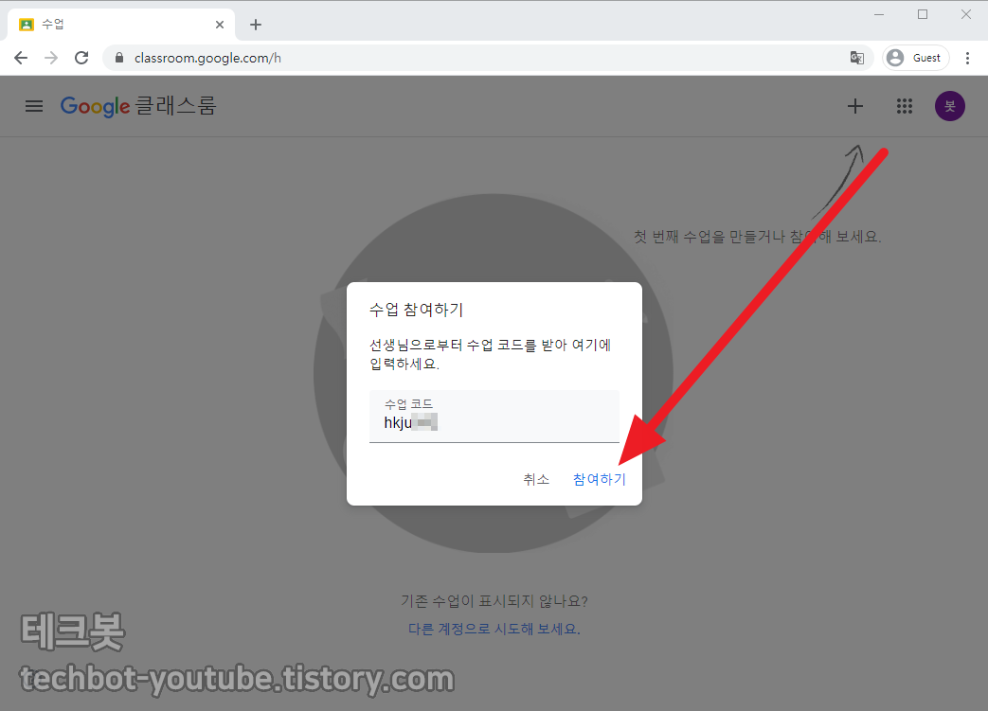Click the 기존 수업이 표시되지 않나요? text
Screen dimensions: 988x711
tap(494, 601)
